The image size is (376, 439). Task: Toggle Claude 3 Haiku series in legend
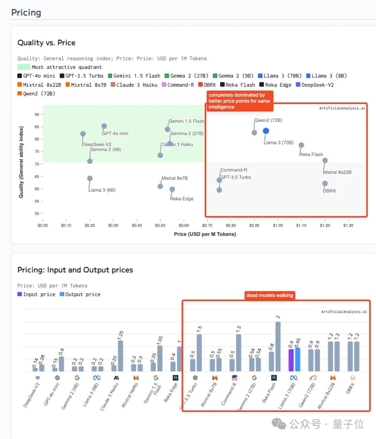point(133,85)
